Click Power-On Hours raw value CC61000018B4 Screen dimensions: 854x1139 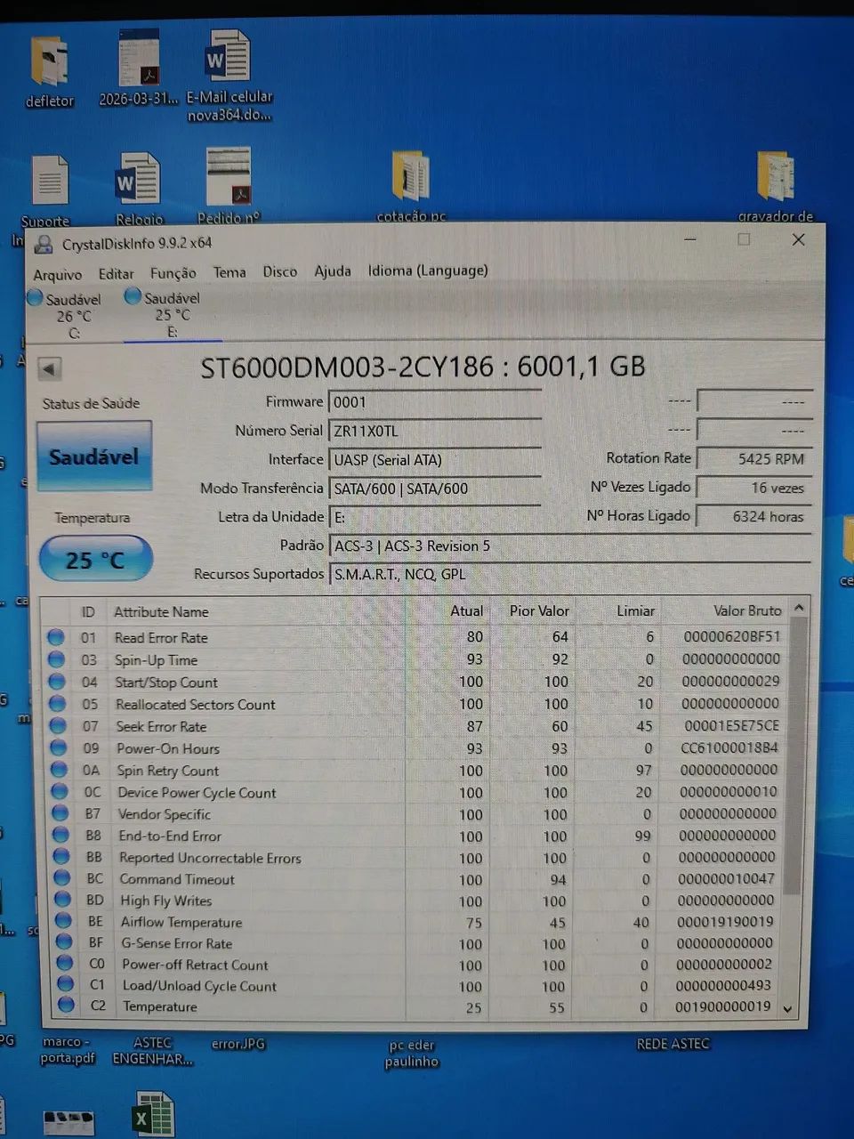pyautogui.click(x=729, y=747)
